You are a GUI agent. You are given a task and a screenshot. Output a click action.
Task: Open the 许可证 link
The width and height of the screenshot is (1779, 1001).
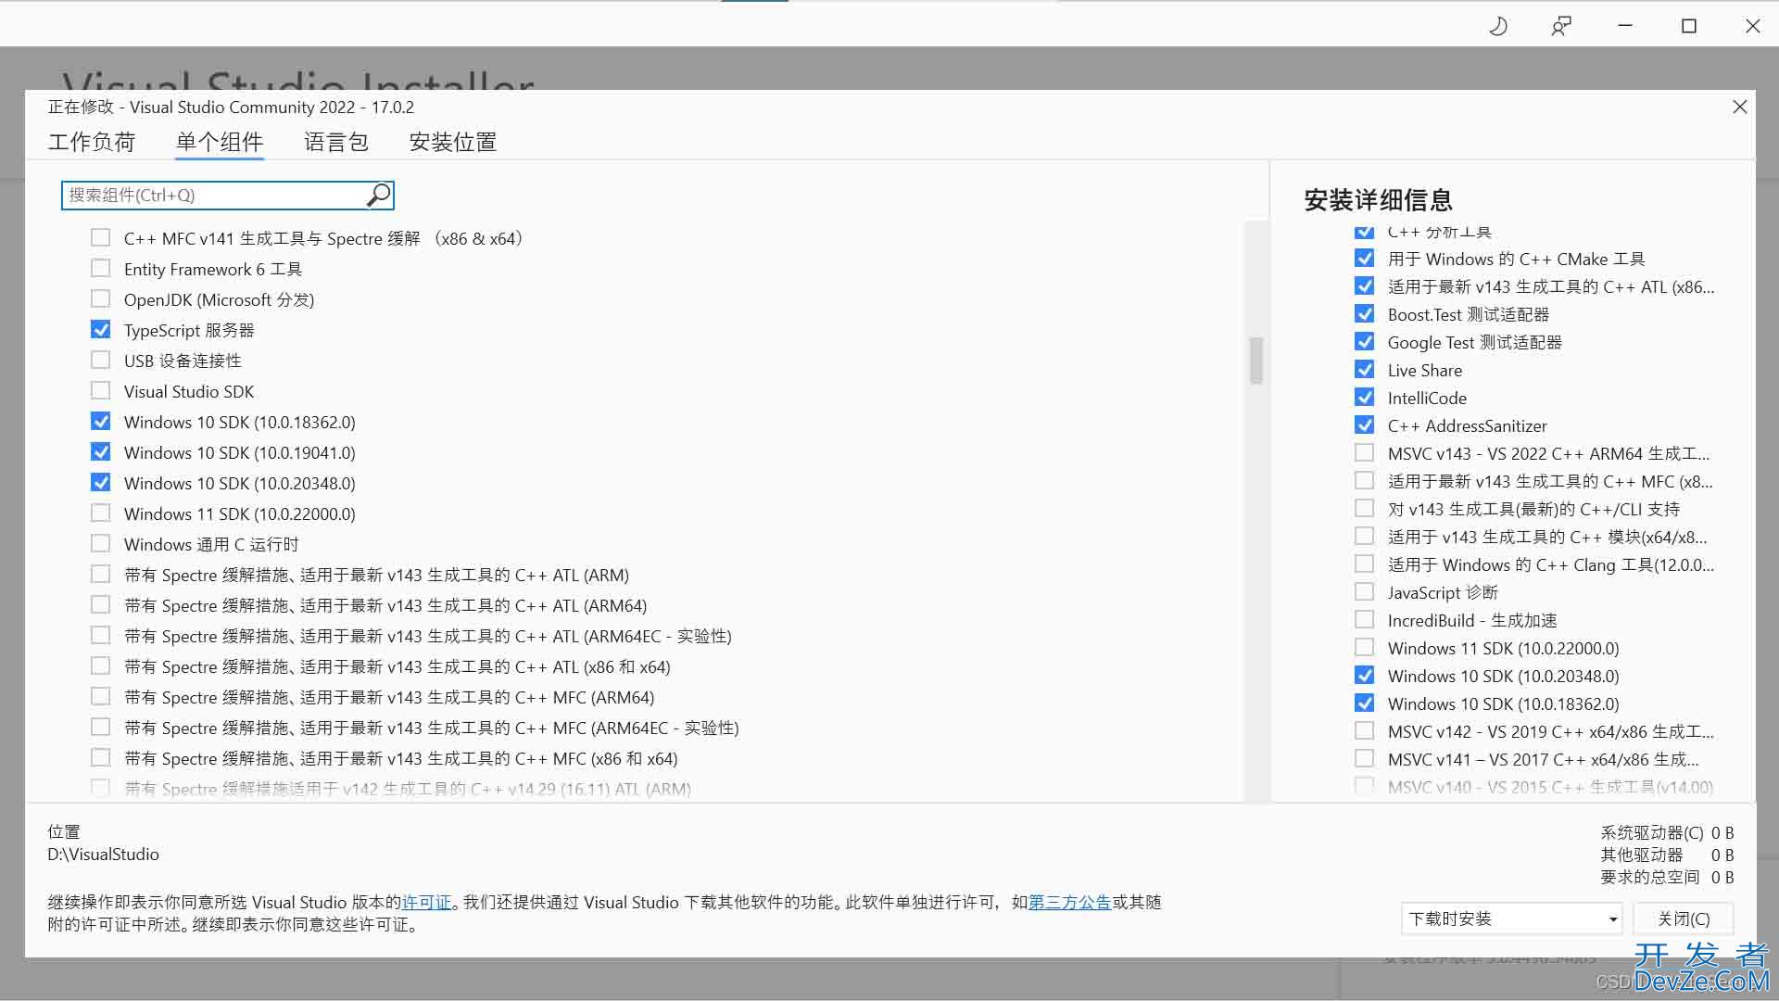click(426, 902)
